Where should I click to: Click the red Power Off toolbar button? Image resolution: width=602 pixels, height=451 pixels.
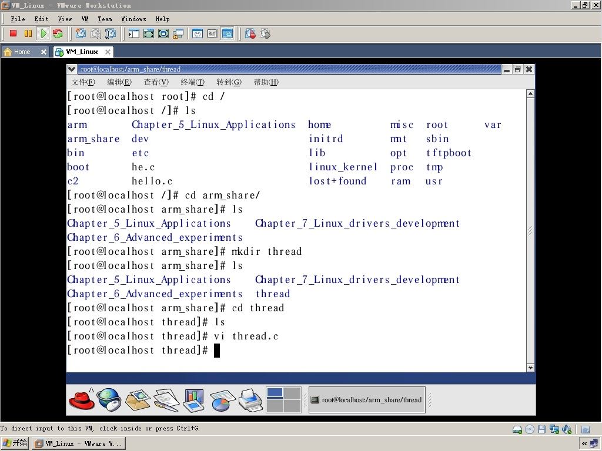(x=14, y=33)
